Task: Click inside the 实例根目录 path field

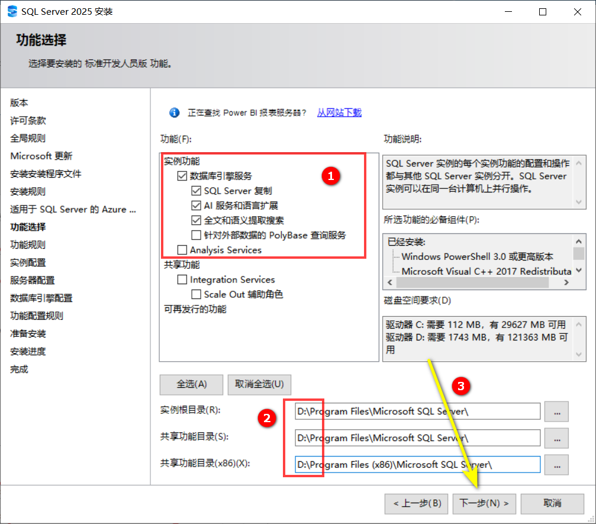Action: click(417, 412)
